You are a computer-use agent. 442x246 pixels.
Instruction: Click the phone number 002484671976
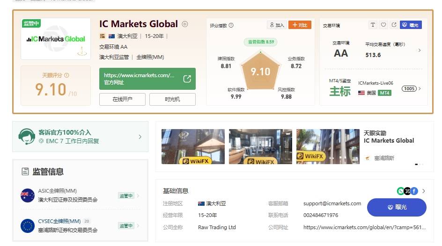321,215
